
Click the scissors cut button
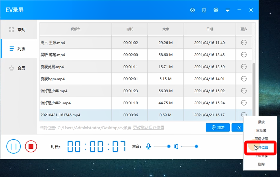pos(238,127)
